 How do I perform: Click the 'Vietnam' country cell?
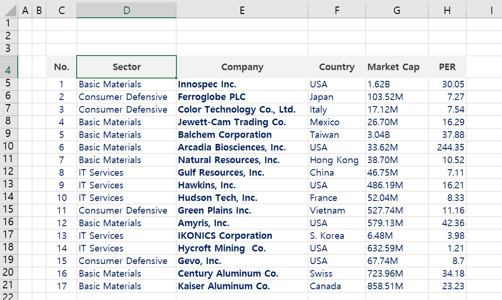(337, 210)
